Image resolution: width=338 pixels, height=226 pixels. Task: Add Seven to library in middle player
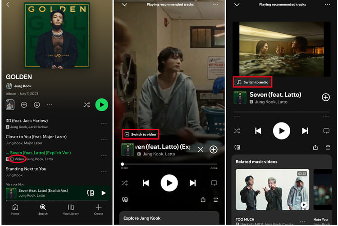pos(214,149)
